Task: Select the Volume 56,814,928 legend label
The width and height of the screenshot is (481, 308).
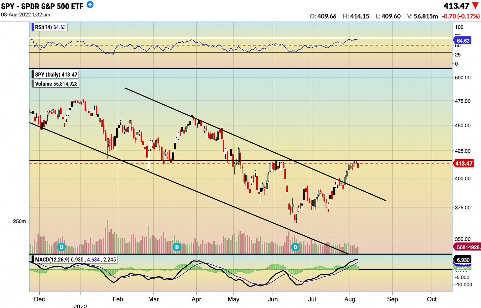Action: tap(55, 84)
